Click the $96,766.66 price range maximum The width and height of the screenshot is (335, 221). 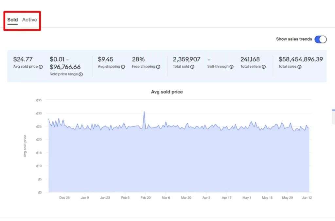click(65, 67)
